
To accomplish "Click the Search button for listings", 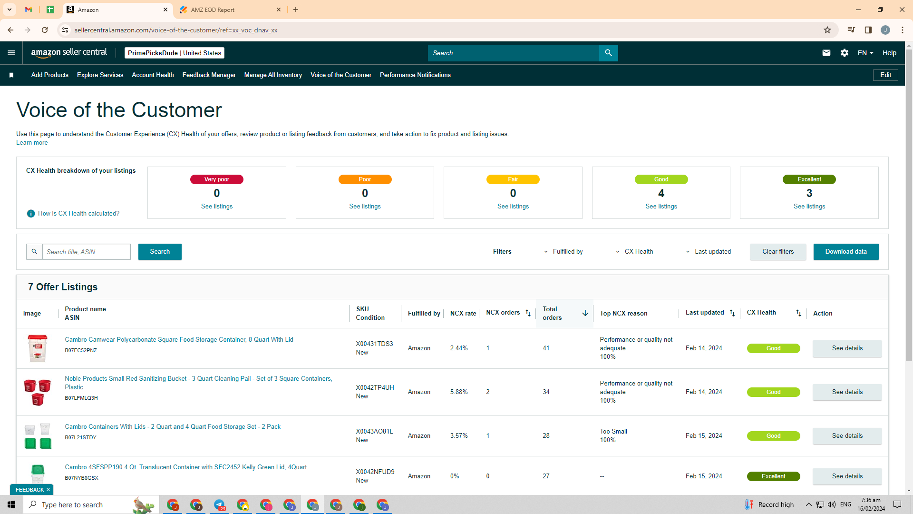I will pyautogui.click(x=160, y=252).
